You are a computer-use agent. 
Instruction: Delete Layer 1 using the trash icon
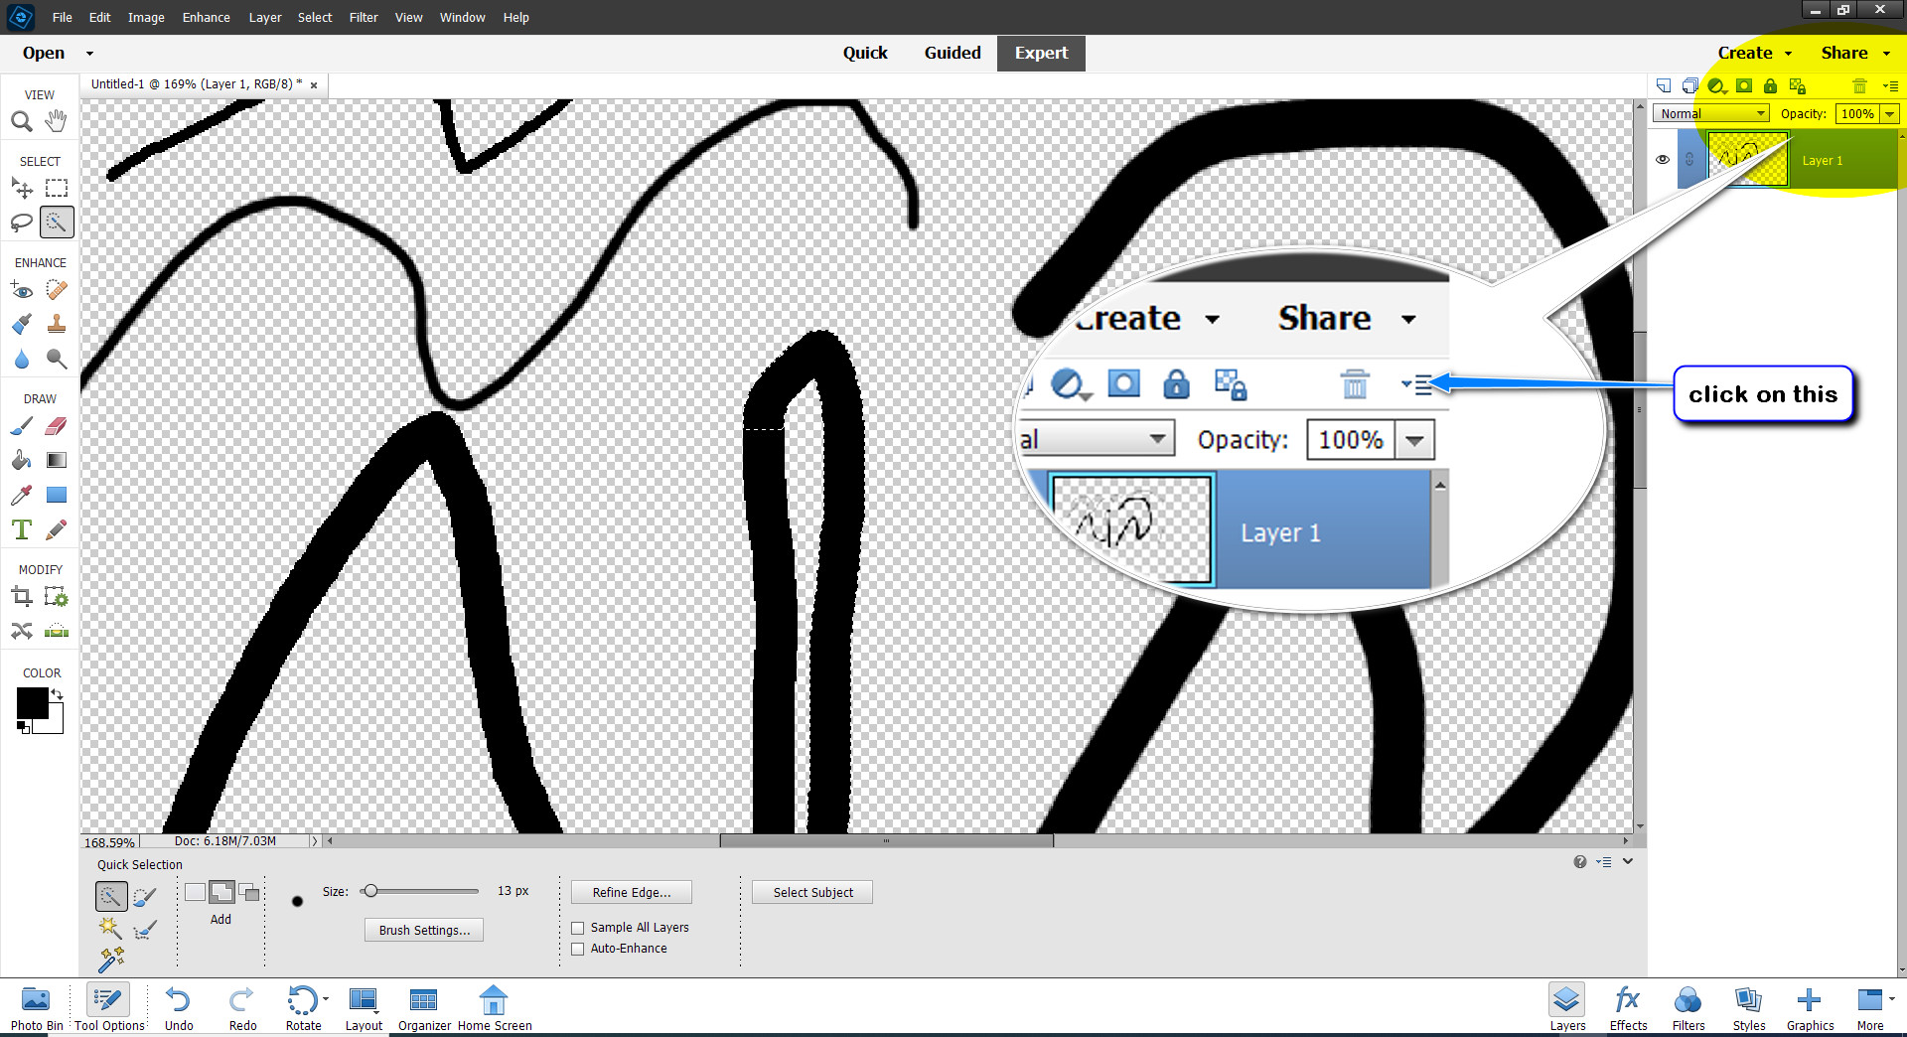point(1859,86)
